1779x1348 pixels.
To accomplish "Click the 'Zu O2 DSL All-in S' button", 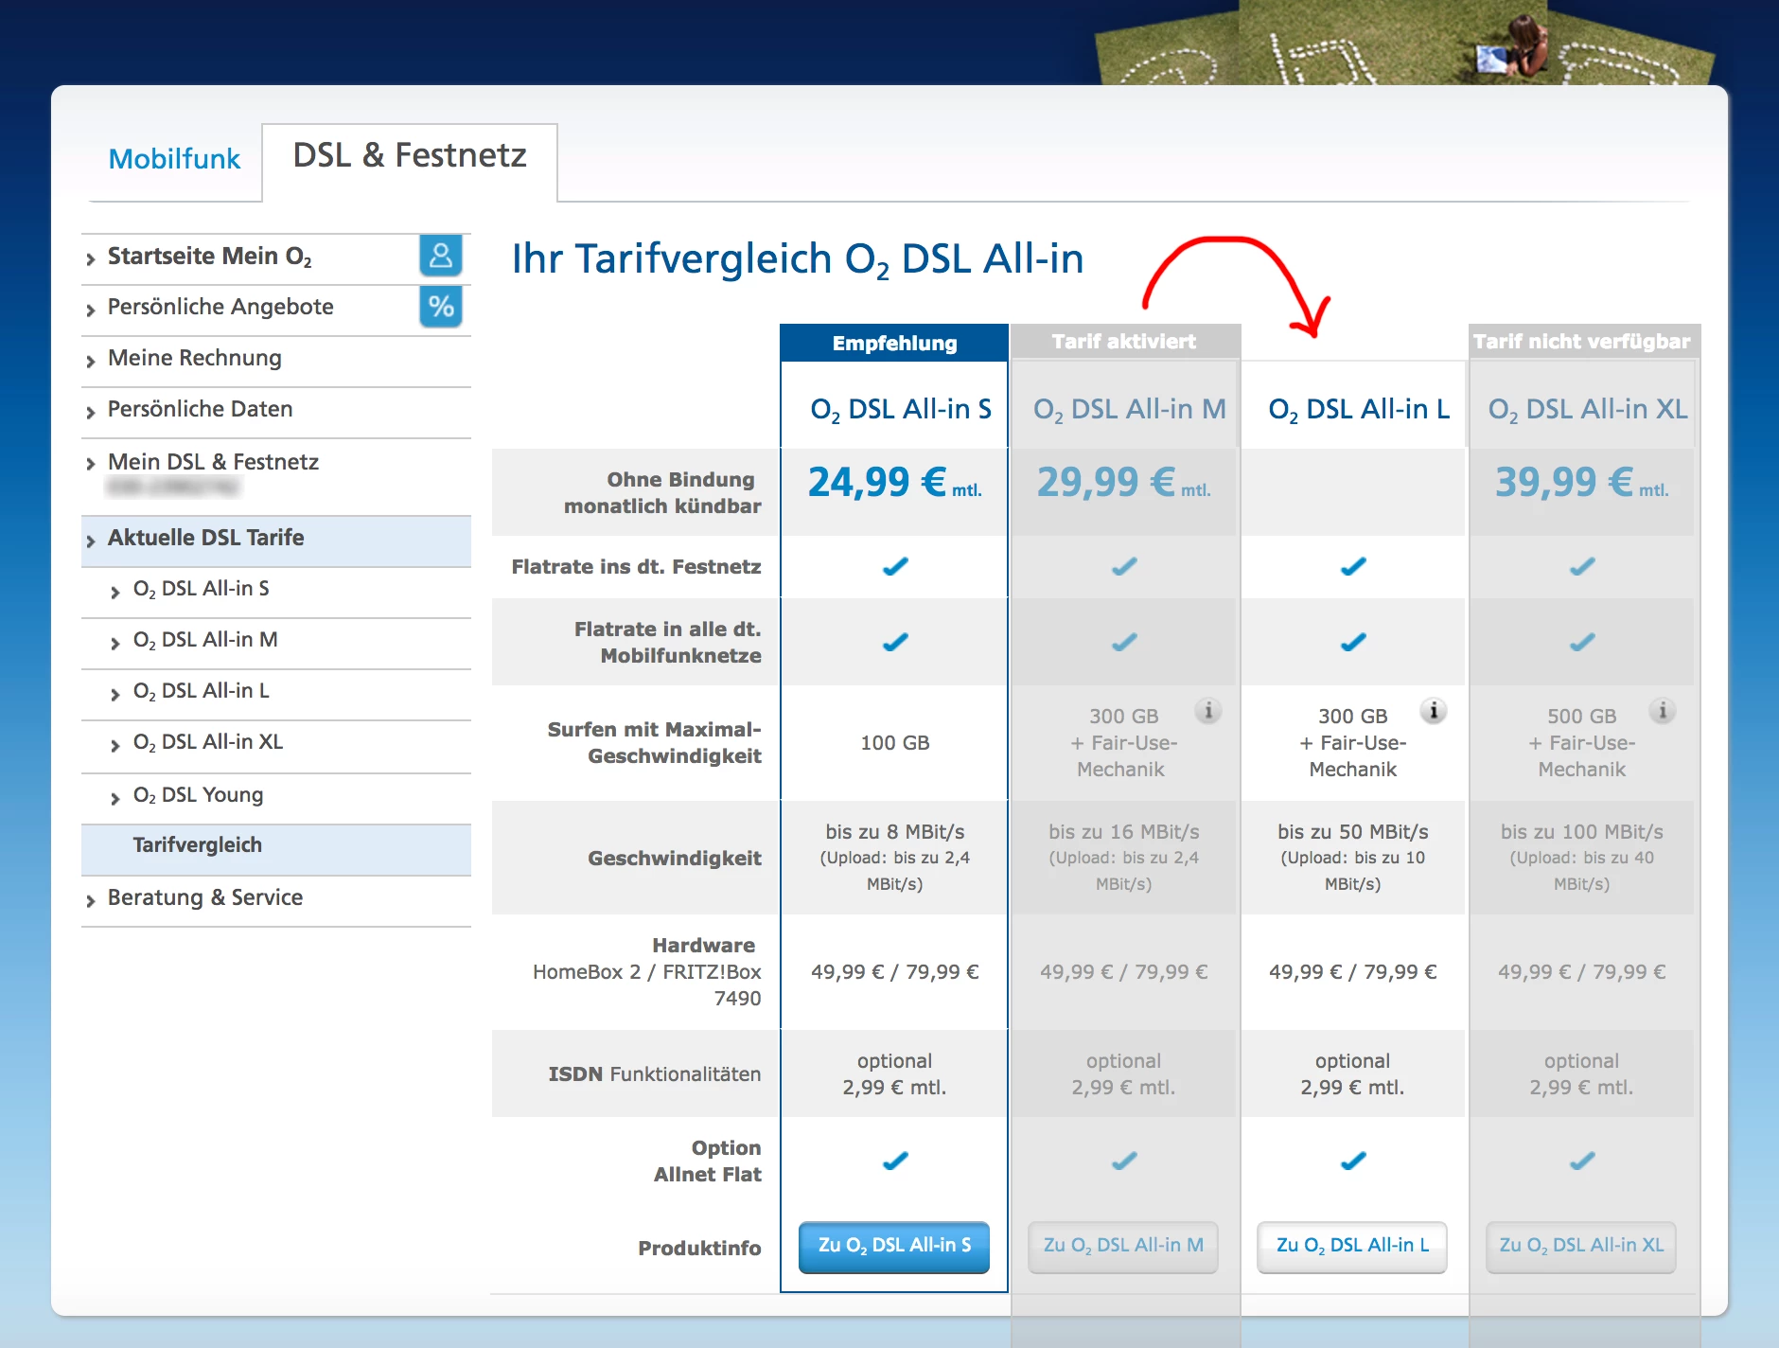I will tap(894, 1247).
